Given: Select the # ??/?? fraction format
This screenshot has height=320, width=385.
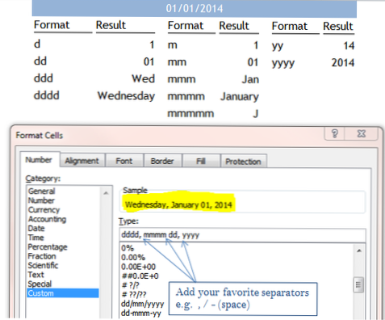Looking at the screenshot, I should pos(134,295).
